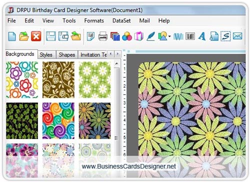This screenshot has height=182, width=250.
Task: Select the colorful swirls background thumbnail
Action: (58, 120)
